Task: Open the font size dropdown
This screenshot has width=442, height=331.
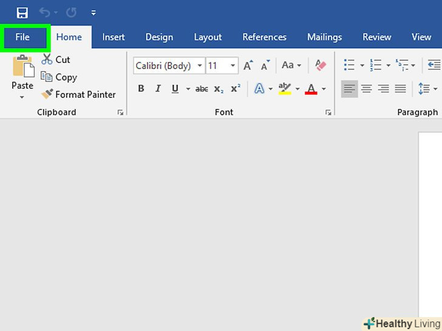Action: coord(233,65)
